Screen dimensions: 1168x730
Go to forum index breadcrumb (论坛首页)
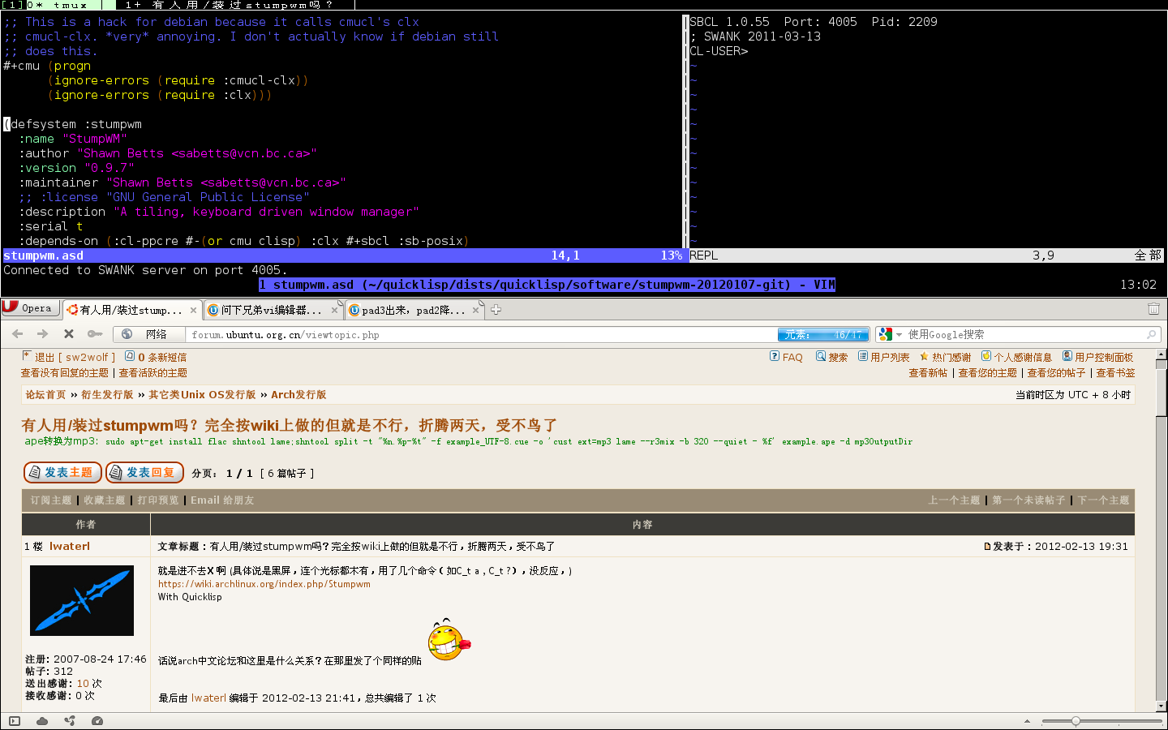pos(45,395)
